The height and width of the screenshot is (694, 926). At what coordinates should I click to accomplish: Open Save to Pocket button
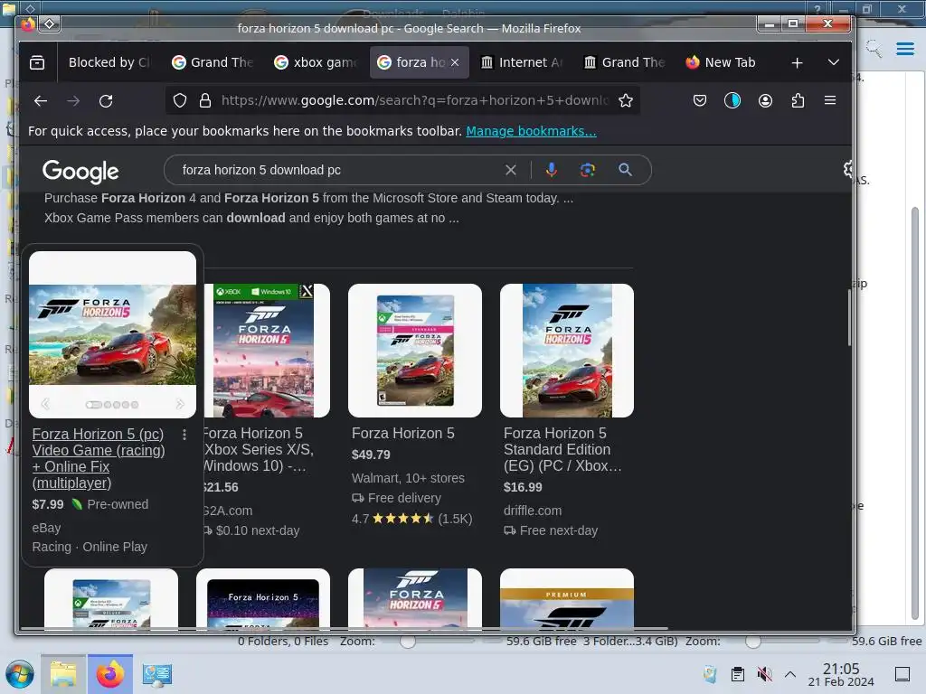700,101
